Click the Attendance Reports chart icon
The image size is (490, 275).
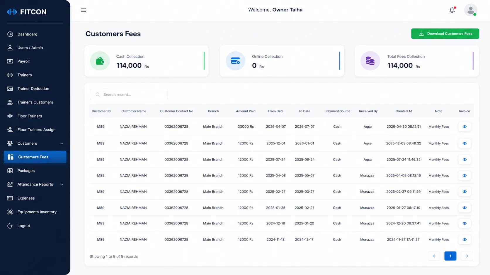coord(10,184)
